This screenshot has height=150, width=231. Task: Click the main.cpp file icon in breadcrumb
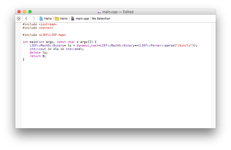(x=73, y=18)
